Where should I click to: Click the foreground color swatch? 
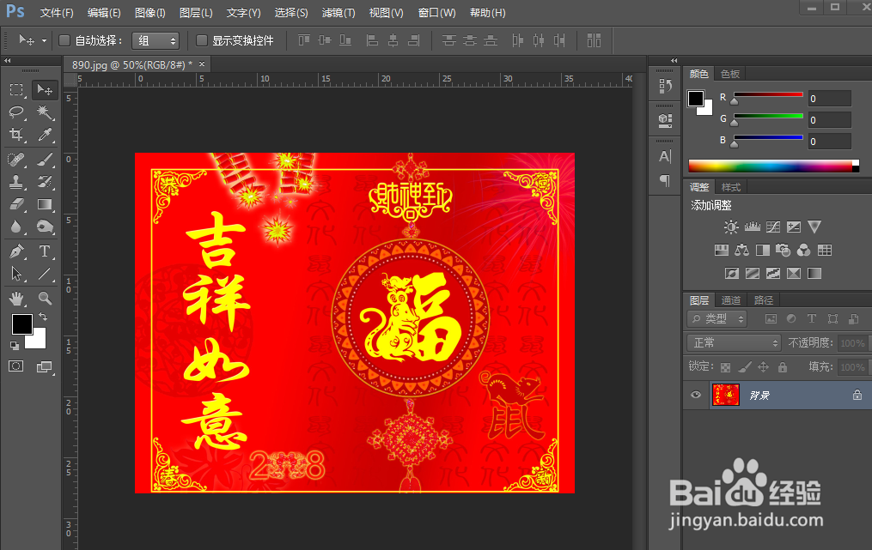pos(22,324)
